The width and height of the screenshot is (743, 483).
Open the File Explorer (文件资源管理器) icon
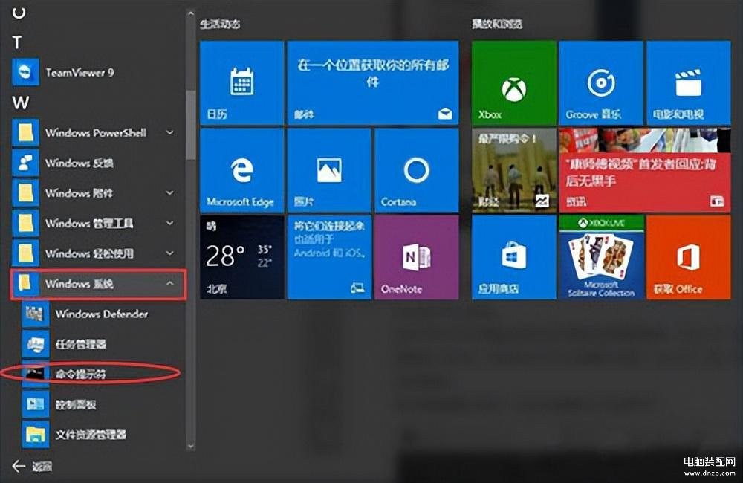pyautogui.click(x=36, y=434)
